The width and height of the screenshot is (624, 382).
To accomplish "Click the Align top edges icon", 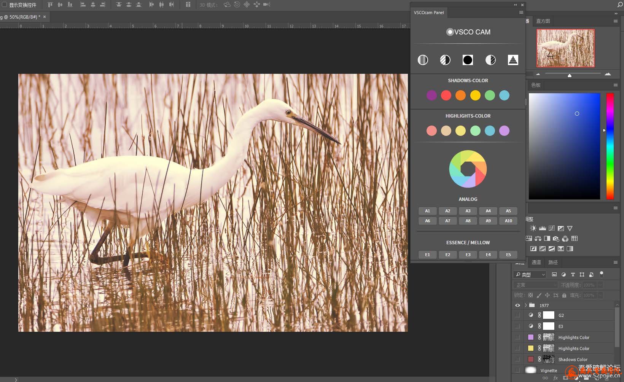I will [x=50, y=5].
